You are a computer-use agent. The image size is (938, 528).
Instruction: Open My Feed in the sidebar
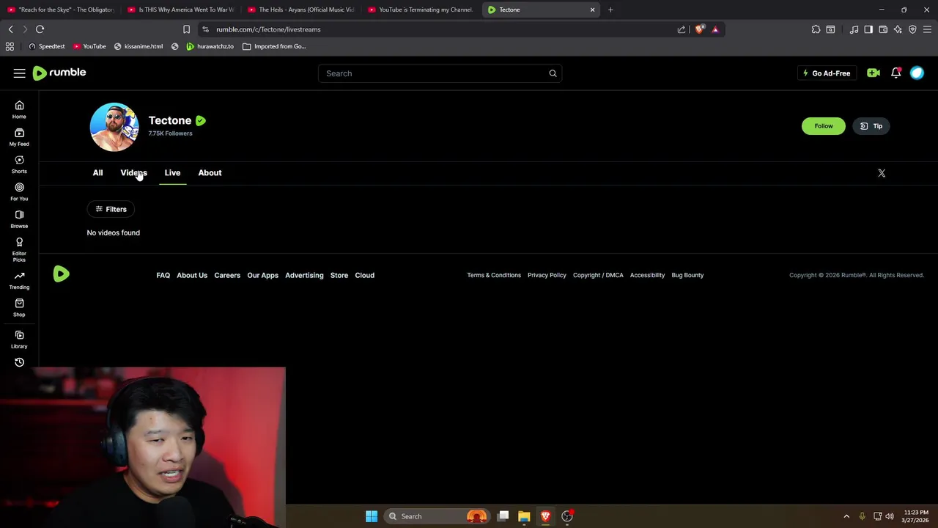click(x=19, y=137)
